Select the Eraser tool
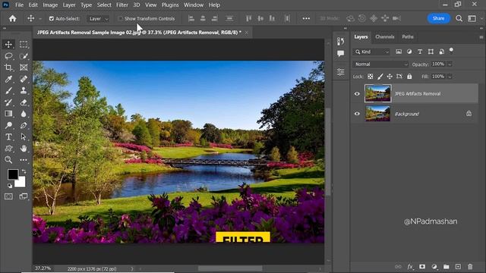The height and width of the screenshot is (273, 486). 24,102
